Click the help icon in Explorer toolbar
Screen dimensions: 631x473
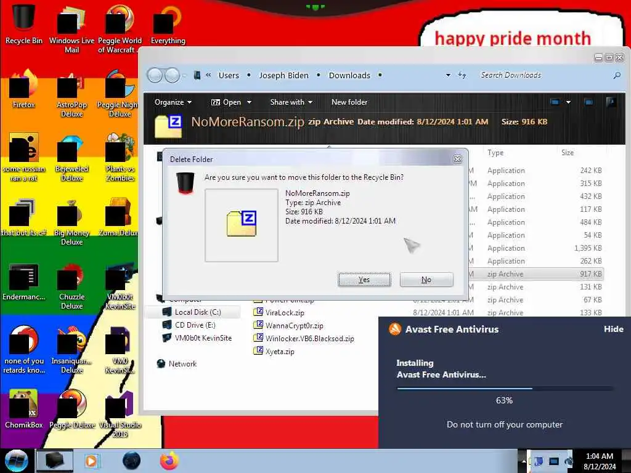611,102
